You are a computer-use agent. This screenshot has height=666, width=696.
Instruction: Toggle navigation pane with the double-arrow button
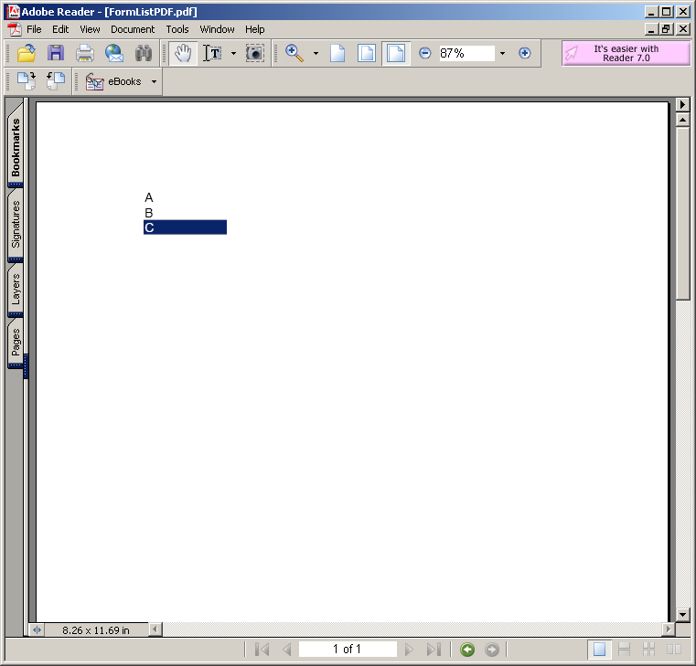(37, 629)
